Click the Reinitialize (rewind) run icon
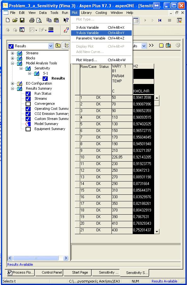Image resolution: width=187 pixels, height=285 pixels. tap(160, 20)
